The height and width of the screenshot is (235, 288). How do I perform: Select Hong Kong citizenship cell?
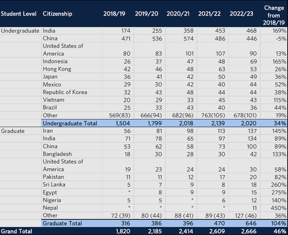(57, 69)
